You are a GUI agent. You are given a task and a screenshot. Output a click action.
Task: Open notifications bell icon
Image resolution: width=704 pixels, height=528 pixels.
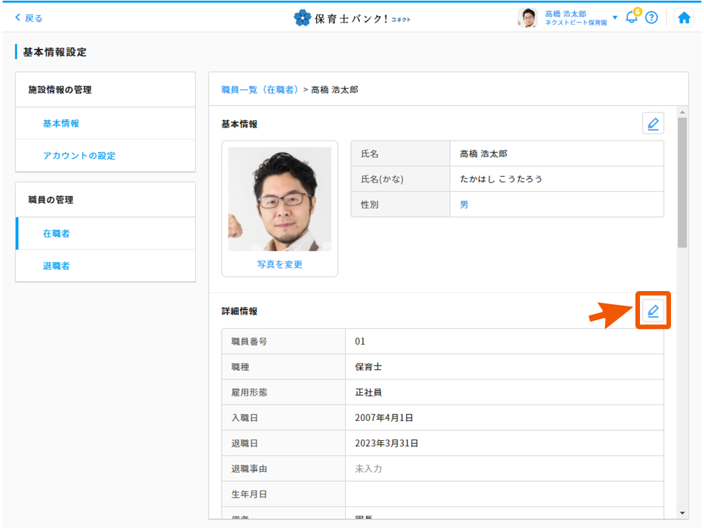pos(631,18)
